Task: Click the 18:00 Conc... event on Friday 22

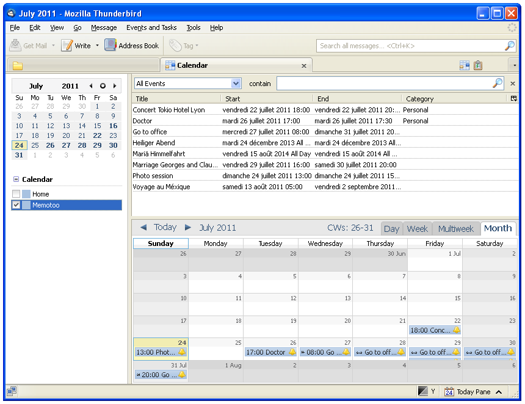Action: (x=435, y=330)
